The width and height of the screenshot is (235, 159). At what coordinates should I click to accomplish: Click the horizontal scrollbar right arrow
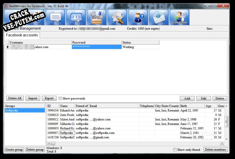point(222,144)
